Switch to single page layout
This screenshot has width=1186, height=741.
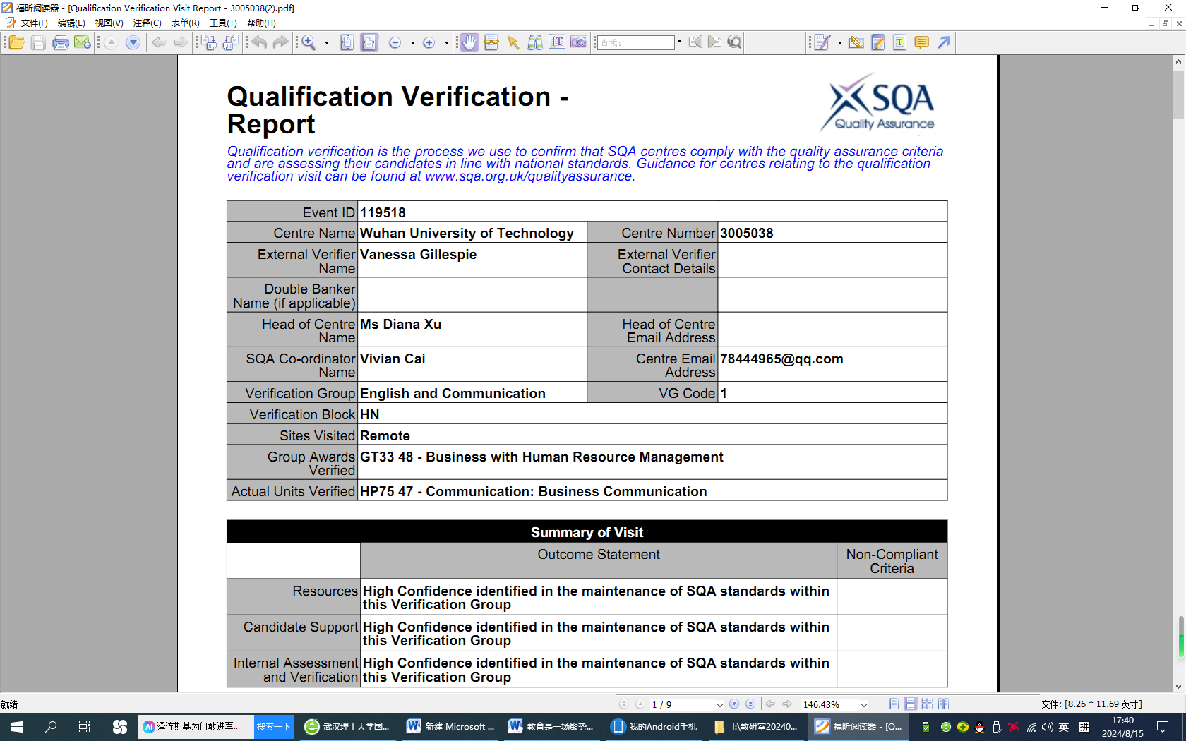[x=894, y=704]
